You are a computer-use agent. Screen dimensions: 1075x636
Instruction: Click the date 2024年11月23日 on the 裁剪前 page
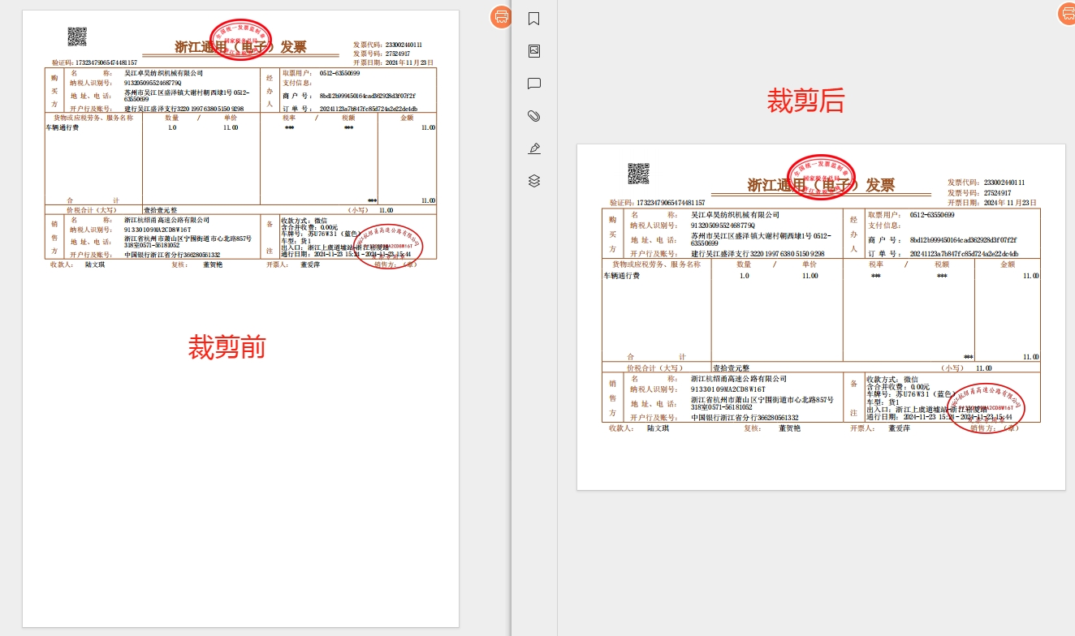(409, 62)
